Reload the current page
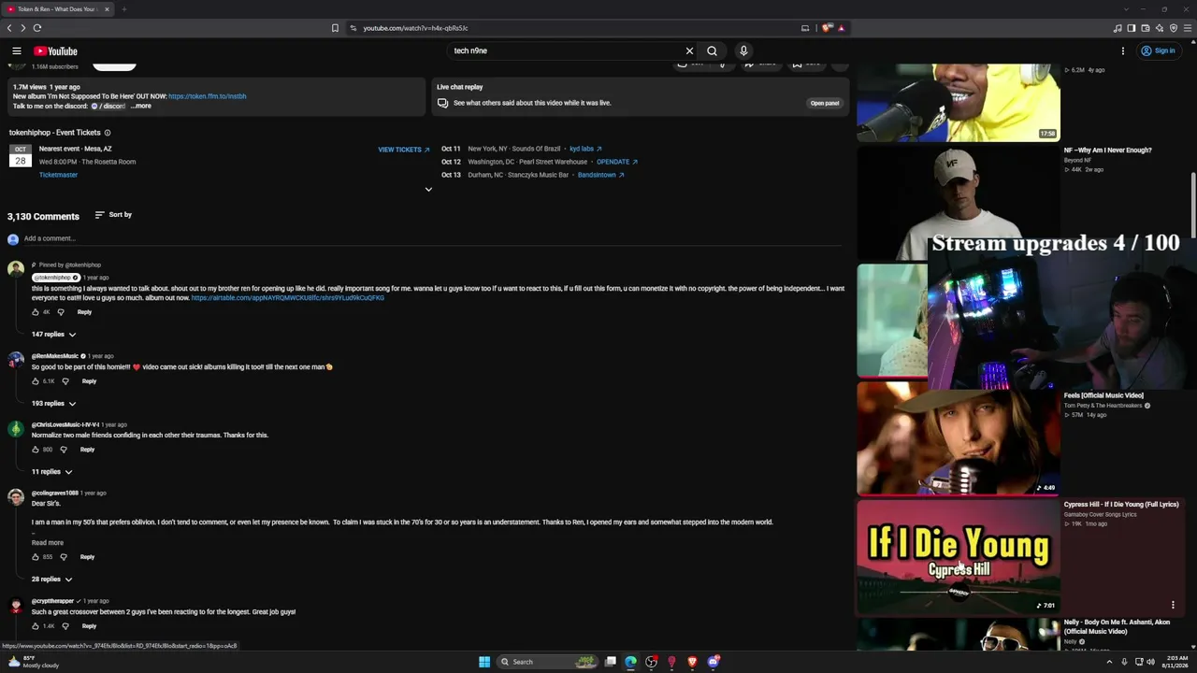This screenshot has height=673, width=1197. (x=37, y=28)
